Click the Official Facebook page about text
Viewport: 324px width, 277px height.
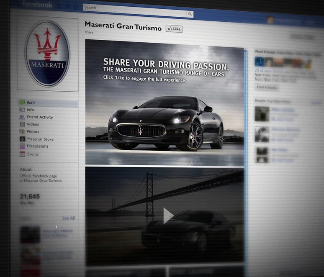pos(41,178)
